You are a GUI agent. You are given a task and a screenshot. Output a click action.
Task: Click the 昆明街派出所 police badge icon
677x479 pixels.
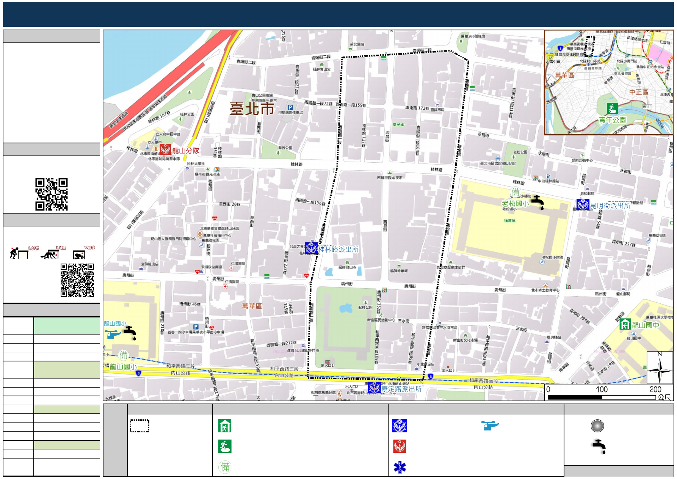(583, 204)
